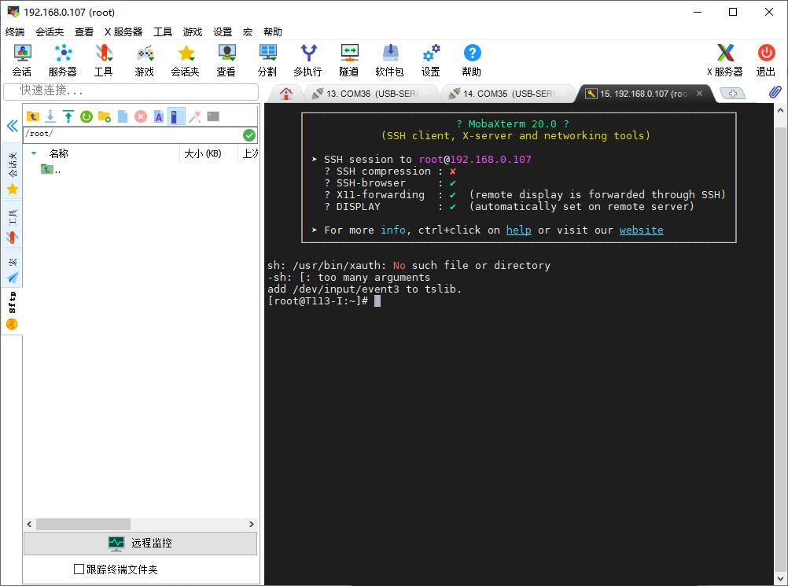Image resolution: width=788 pixels, height=586 pixels.
Task: Click the X 服务器 toolbar icon
Action: [x=724, y=60]
